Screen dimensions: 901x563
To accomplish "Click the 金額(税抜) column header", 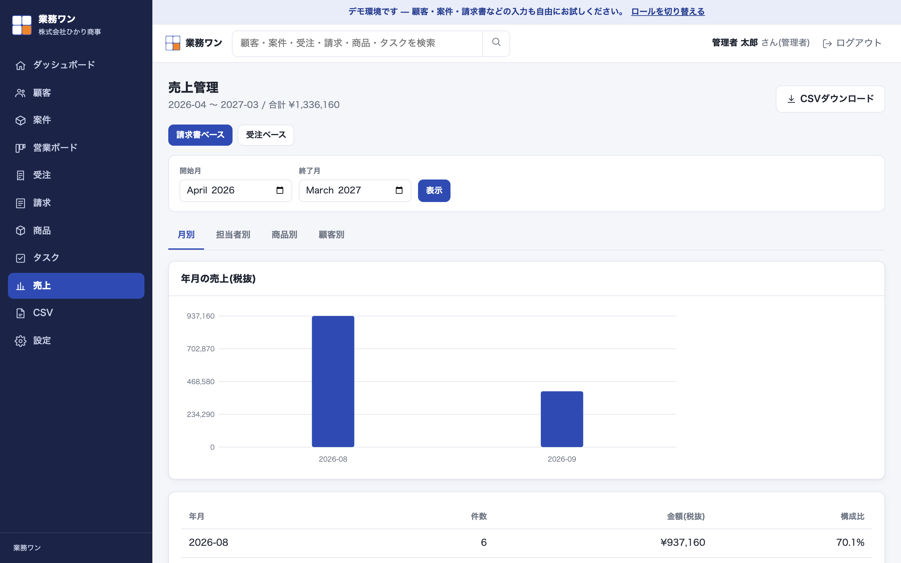I will tap(685, 516).
